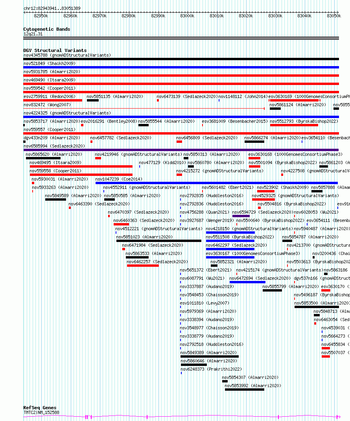Click nsv5855544 (Almarri2020) label
Image resolution: width=350 pixels, height=421 pixels.
166,121
